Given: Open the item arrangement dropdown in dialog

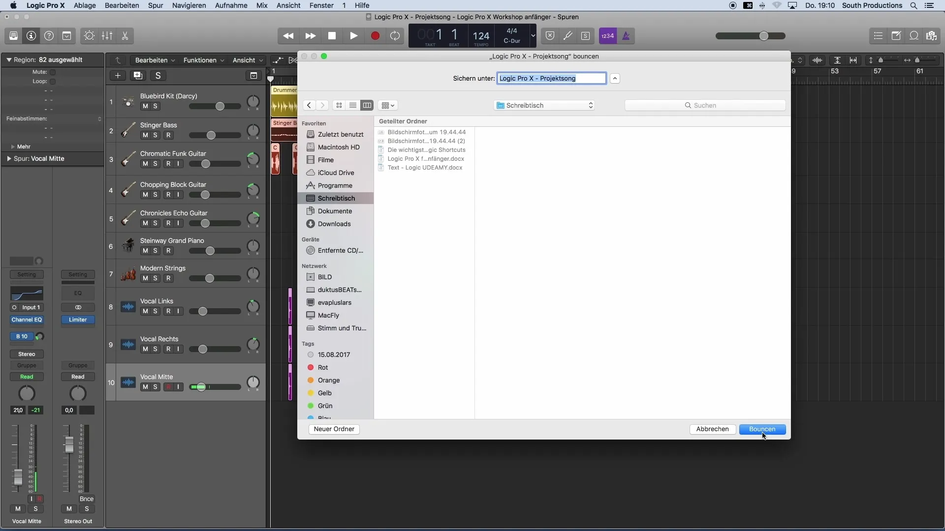Looking at the screenshot, I should click(x=388, y=105).
